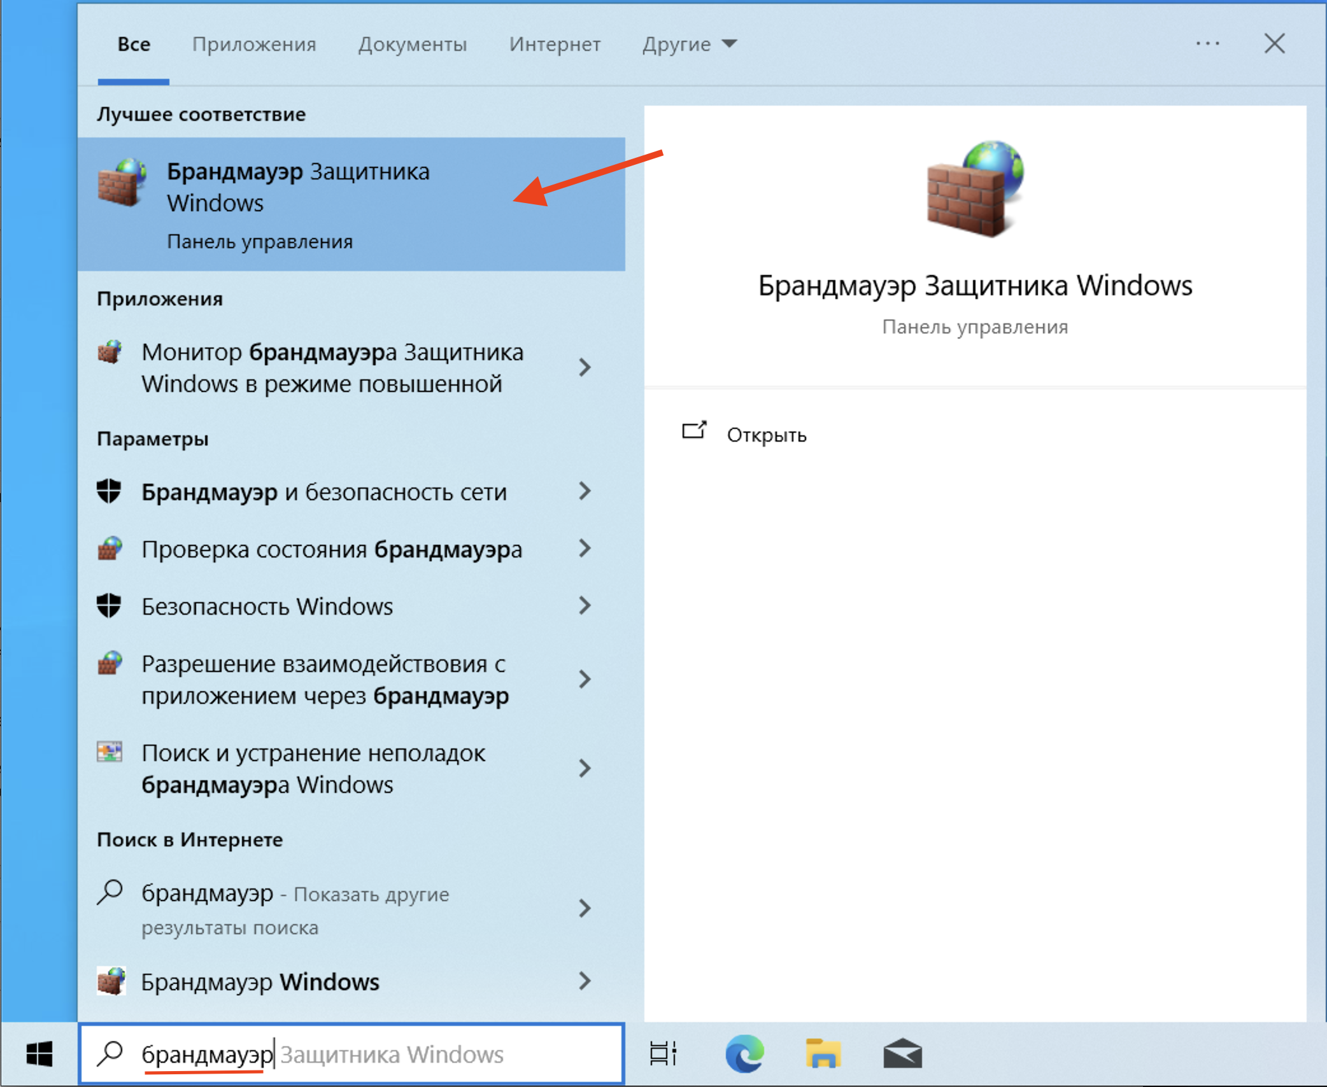Click Брандмауэр Защитника Windows title in preview
Screen dimensions: 1327x1087
coord(975,286)
